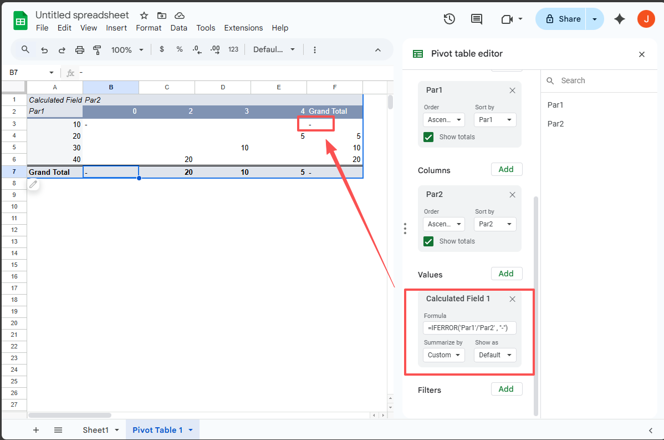The height and width of the screenshot is (440, 664).
Task: Open the Data menu
Action: (178, 28)
